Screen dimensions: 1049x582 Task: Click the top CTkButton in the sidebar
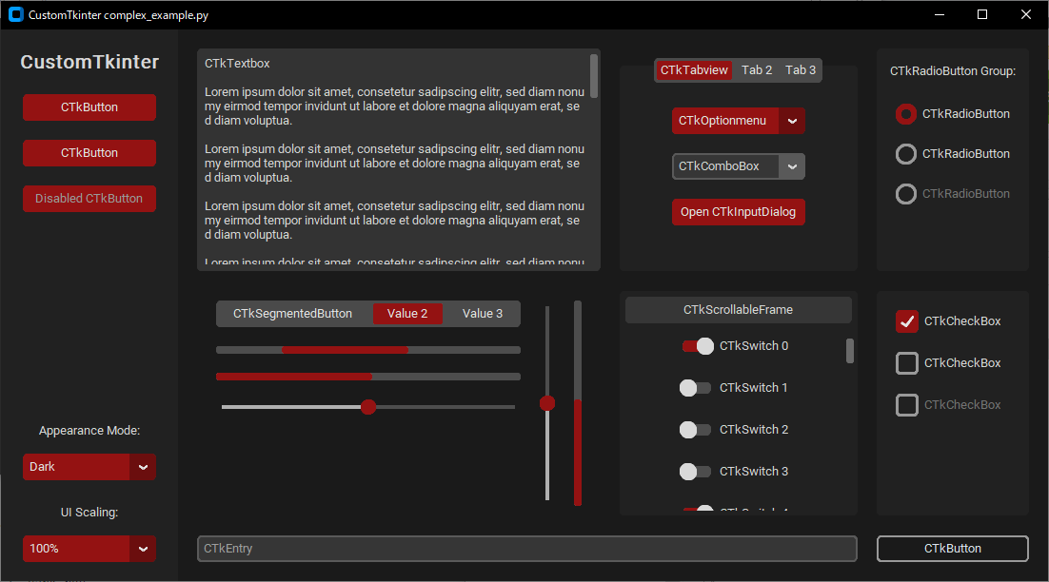click(89, 107)
